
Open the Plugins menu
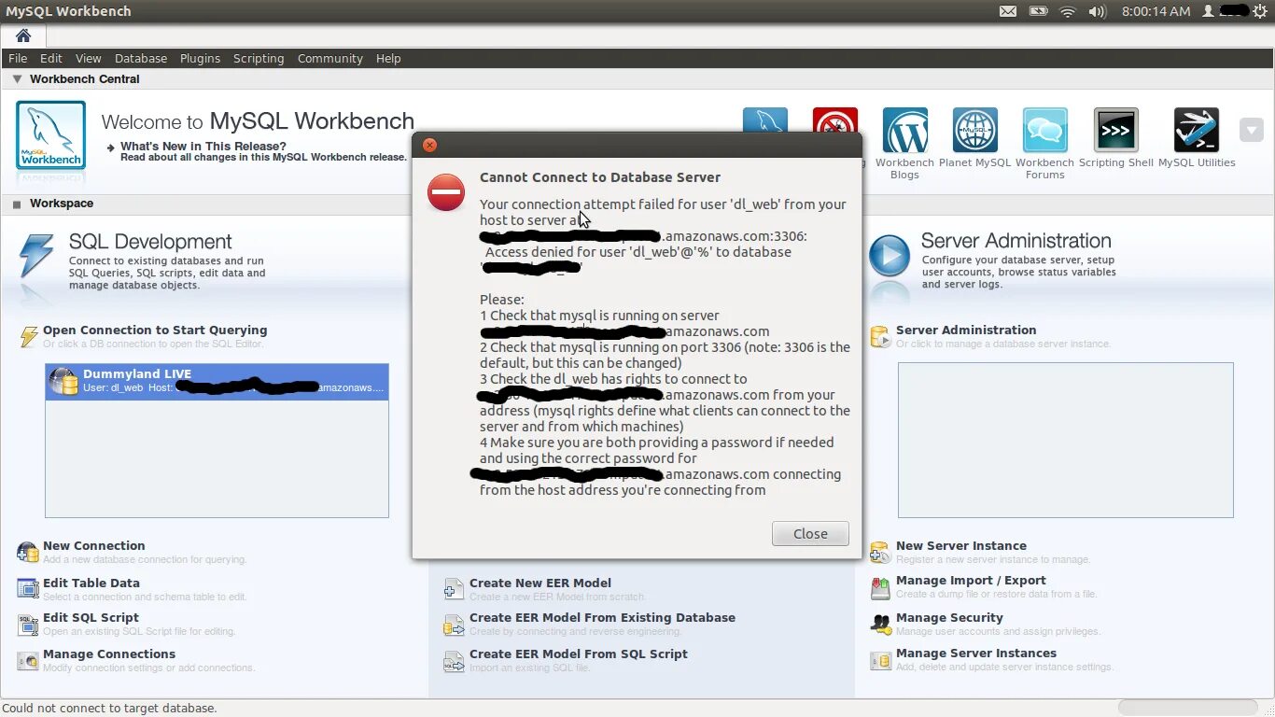click(x=200, y=58)
